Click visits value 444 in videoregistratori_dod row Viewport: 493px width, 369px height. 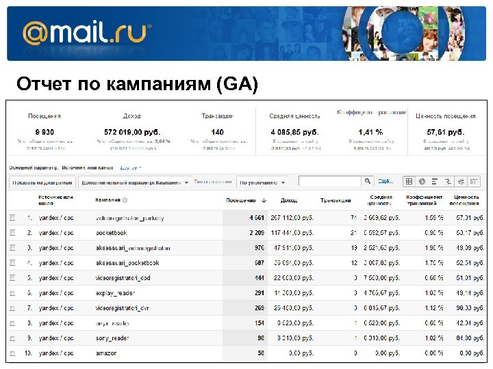(x=260, y=278)
